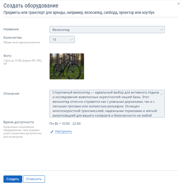Select the Пн-Вс • 10:00 - 22:00 text
The width and height of the screenshot is (182, 185).
(x=65, y=124)
